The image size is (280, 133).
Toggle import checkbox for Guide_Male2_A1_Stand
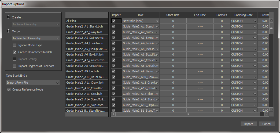(113, 26)
